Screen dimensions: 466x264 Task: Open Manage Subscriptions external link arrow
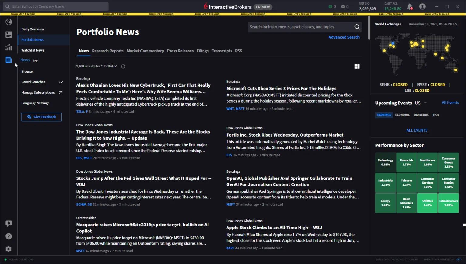61,93
